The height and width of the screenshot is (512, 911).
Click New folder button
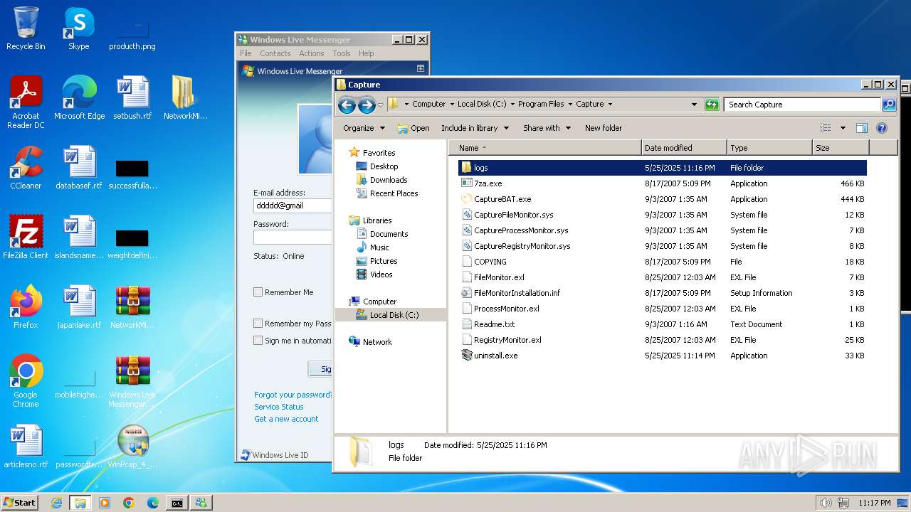click(604, 128)
